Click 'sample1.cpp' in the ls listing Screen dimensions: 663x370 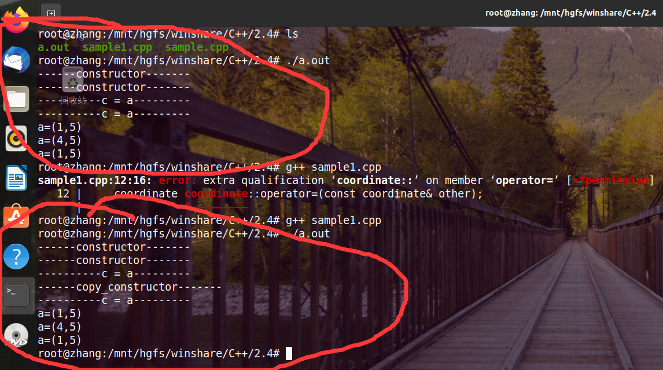coord(117,47)
